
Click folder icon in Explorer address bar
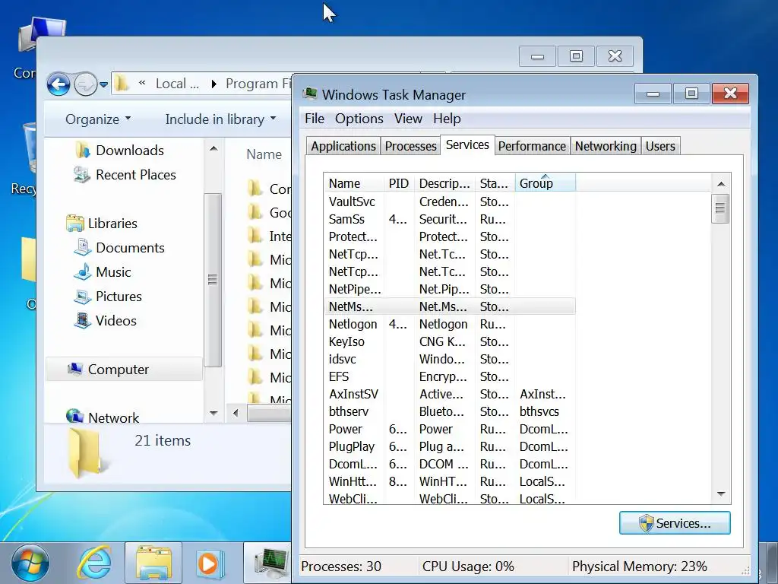pyautogui.click(x=122, y=84)
